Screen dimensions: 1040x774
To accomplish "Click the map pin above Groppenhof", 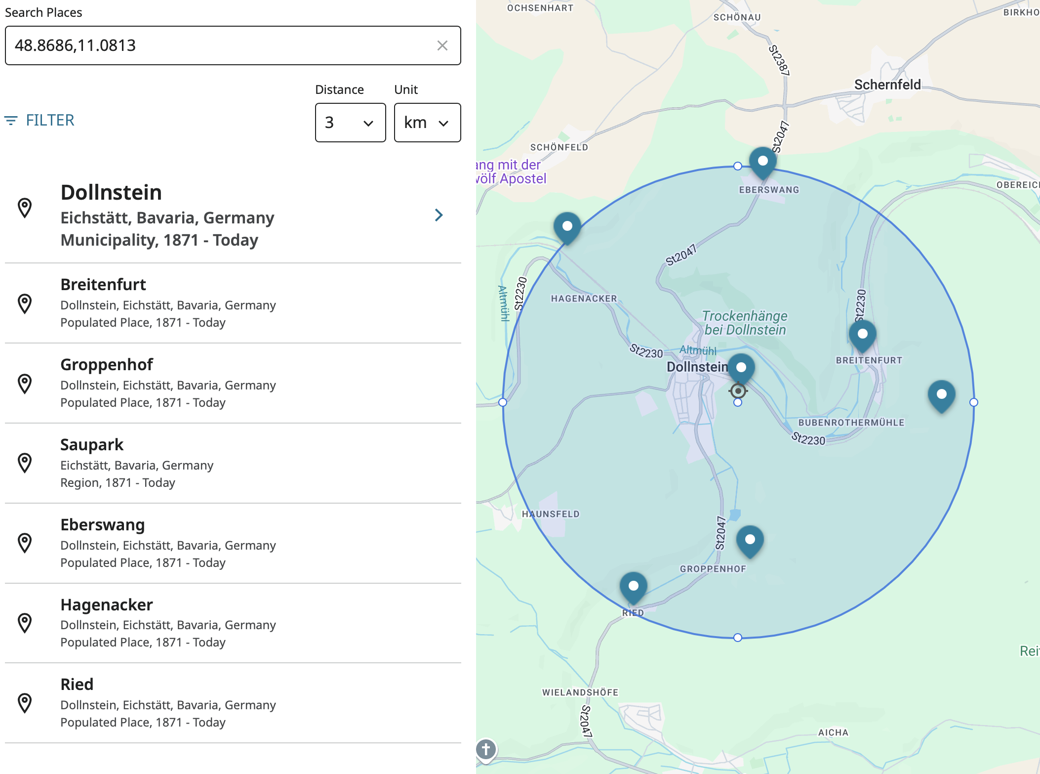I will (x=750, y=540).
